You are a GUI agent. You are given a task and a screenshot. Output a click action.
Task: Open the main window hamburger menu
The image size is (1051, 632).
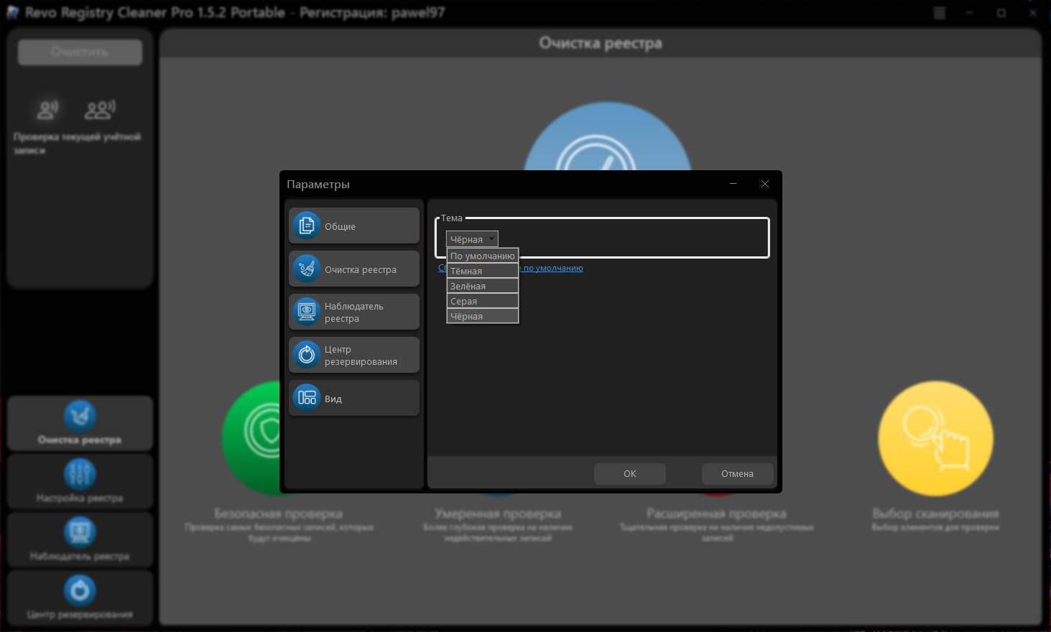(939, 13)
